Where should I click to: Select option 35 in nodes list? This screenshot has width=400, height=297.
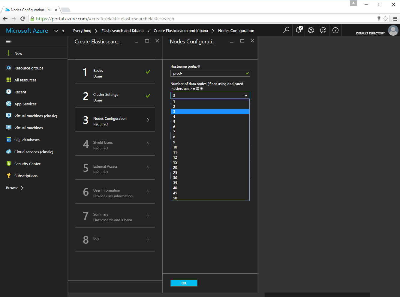[x=210, y=183]
